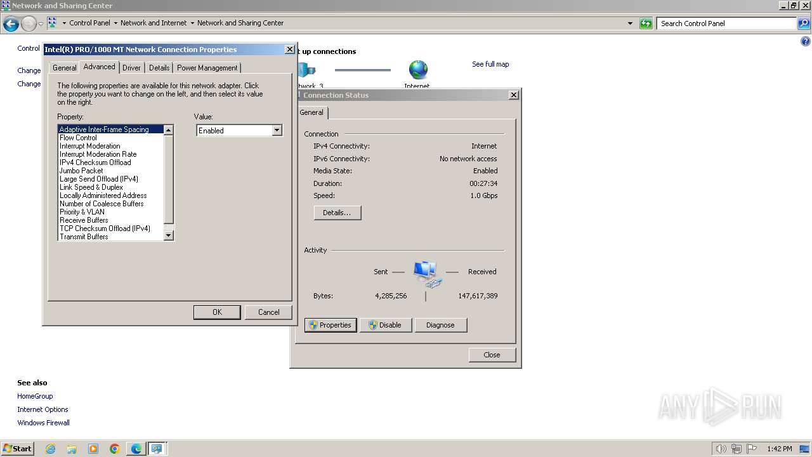
Task: Open the Help question mark icon
Action: [x=806, y=42]
